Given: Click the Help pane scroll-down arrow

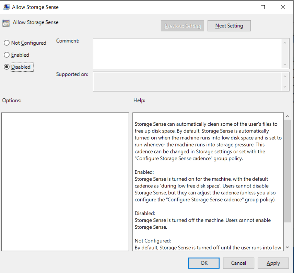Looking at the screenshot, I should pyautogui.click(x=287, y=248).
